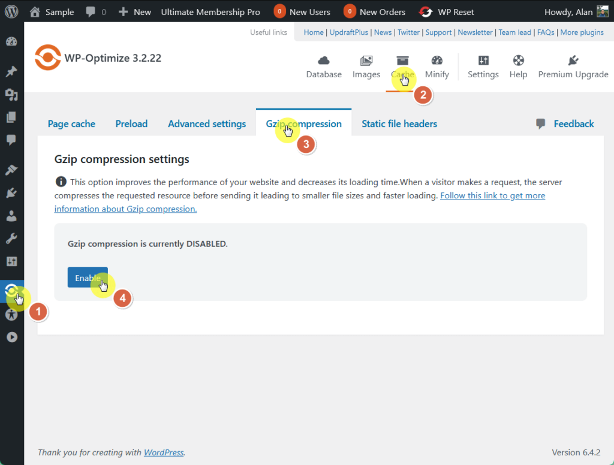Switch to the Page cache tab
This screenshot has height=465, width=614.
pos(71,123)
